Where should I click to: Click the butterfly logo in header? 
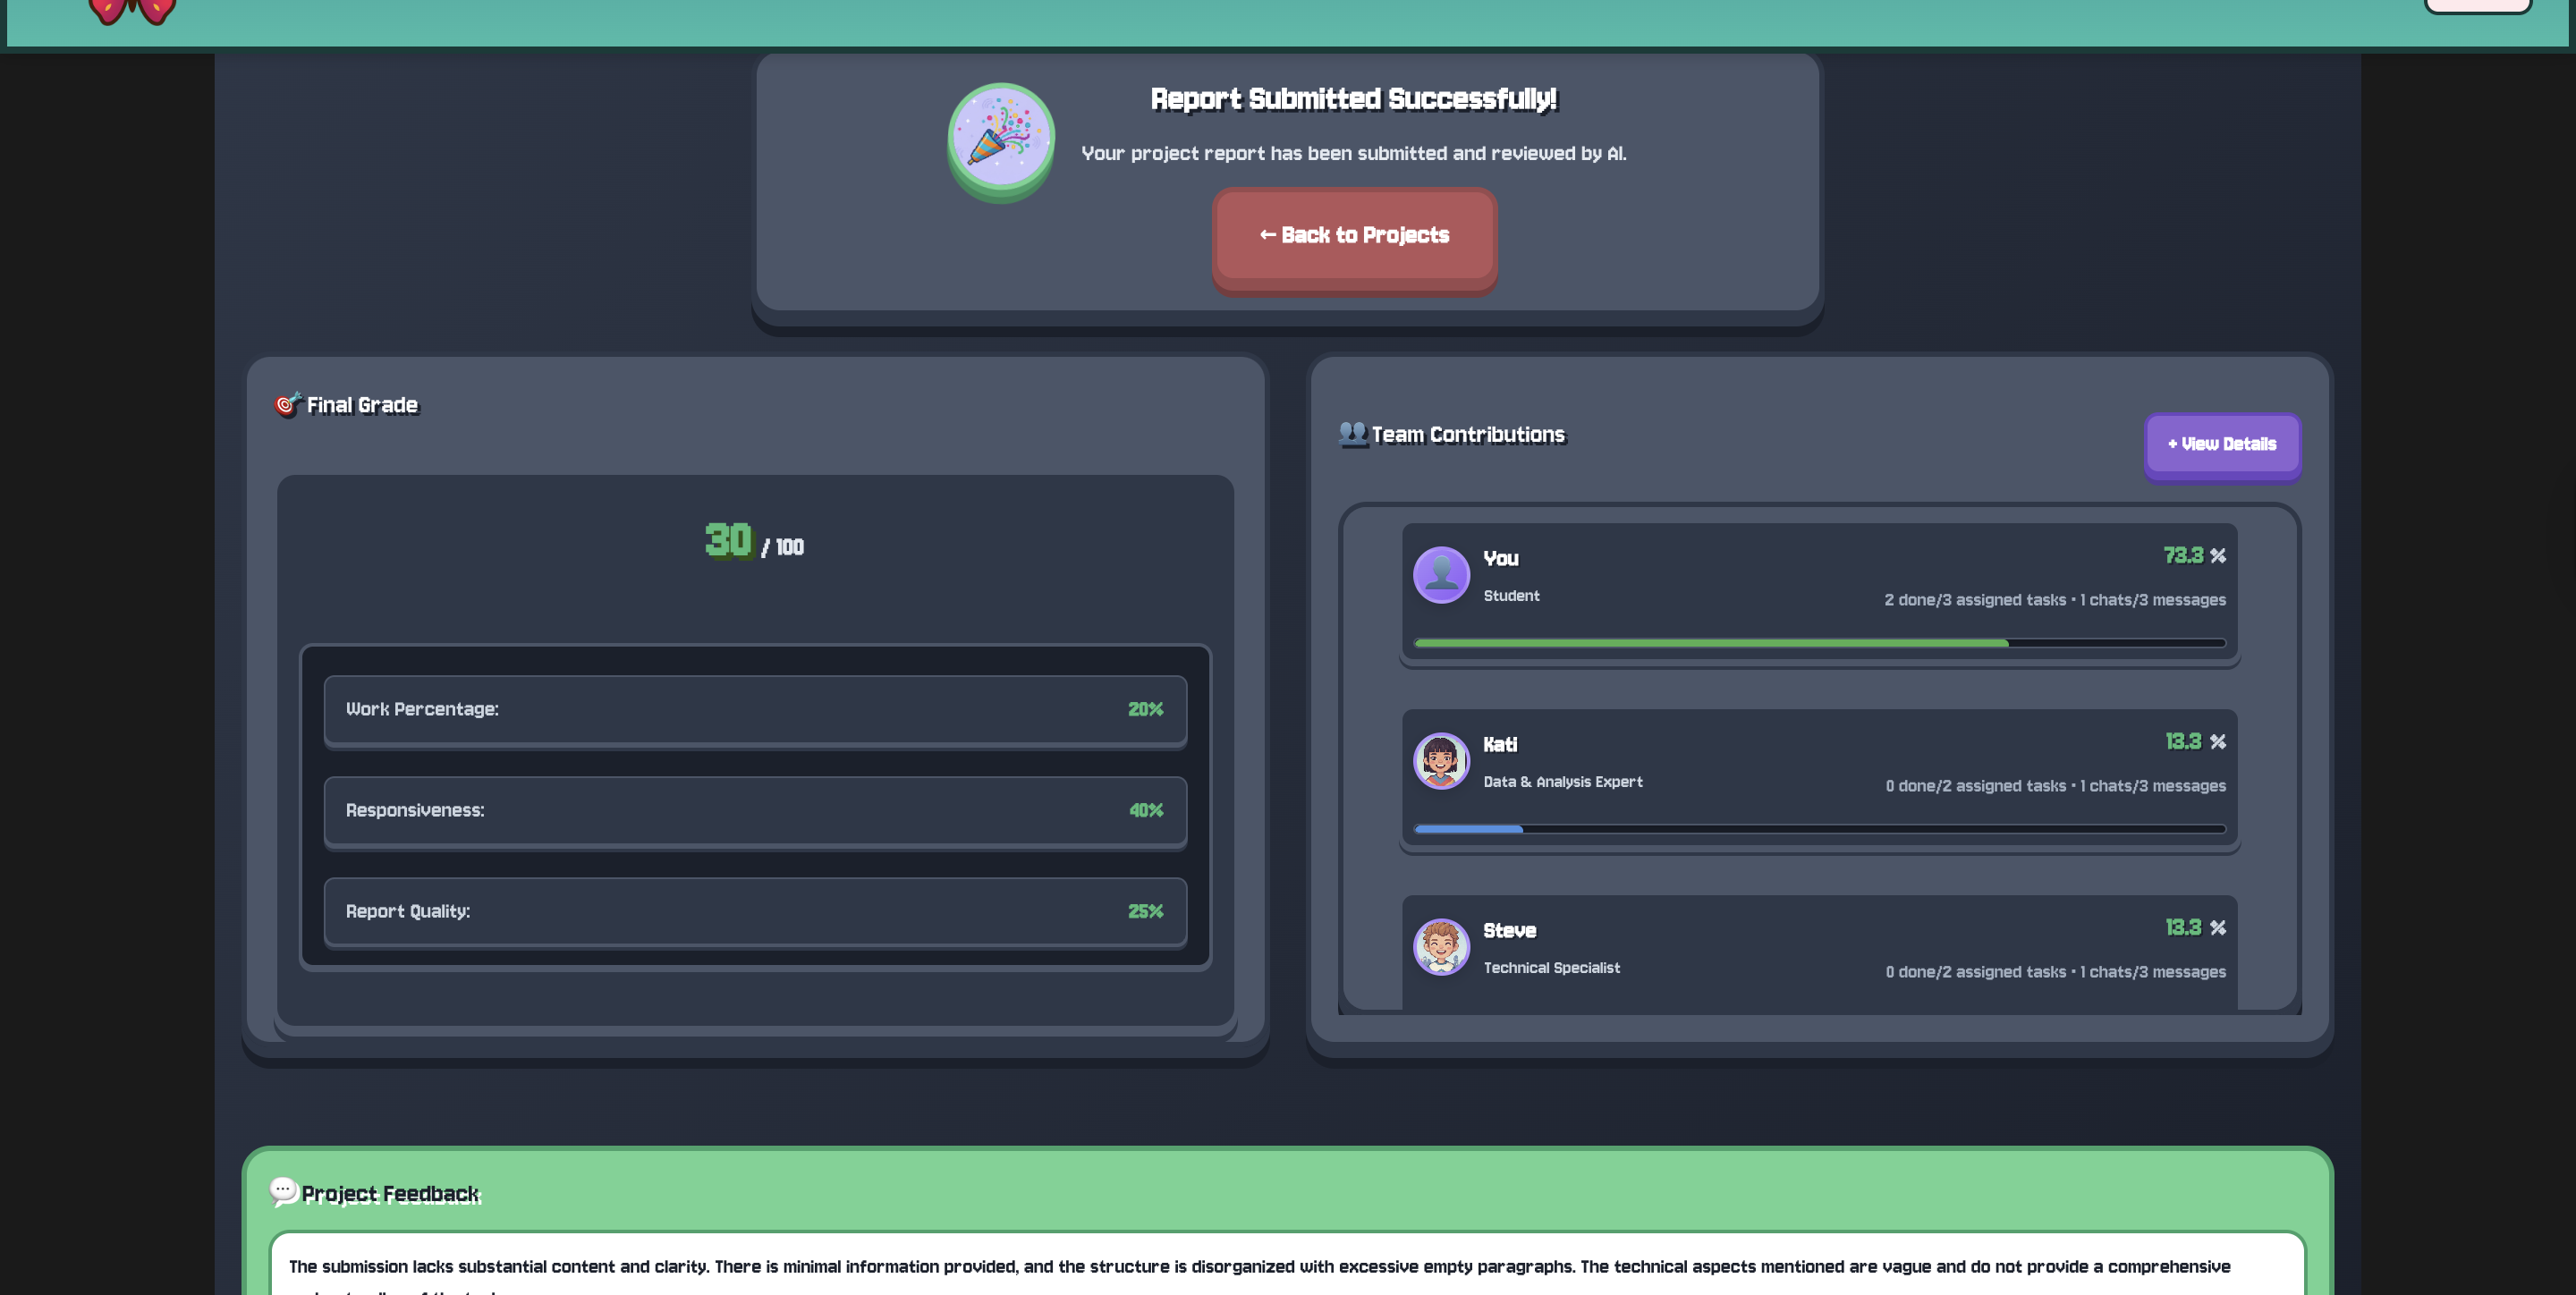pyautogui.click(x=132, y=11)
